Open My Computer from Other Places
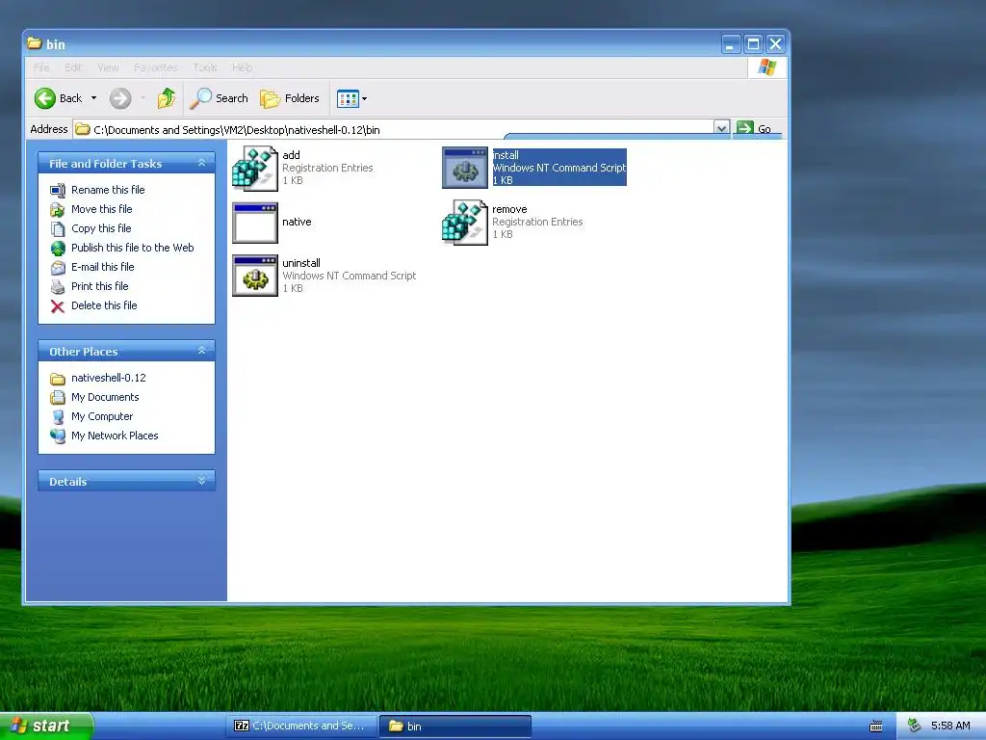 102,416
